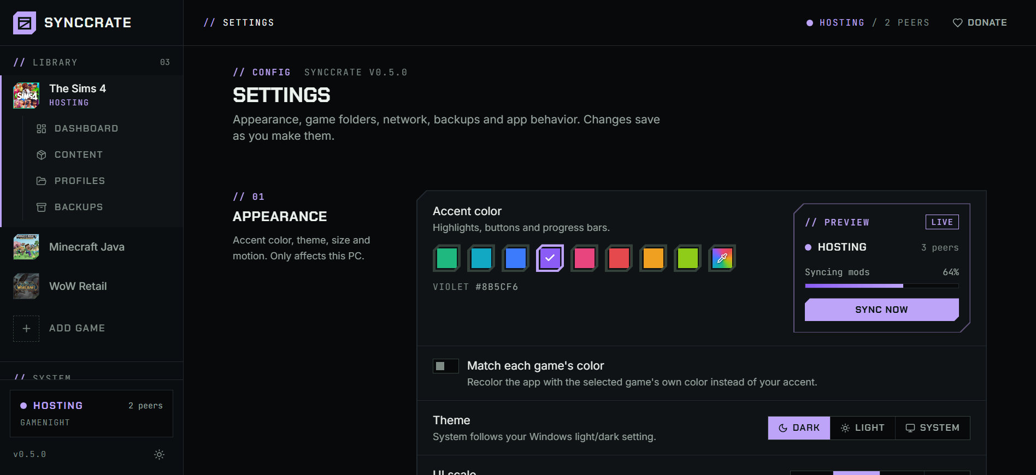Viewport: 1036px width, 475px height.
Task: Click the SYNCCRATE title text
Action: tap(87, 23)
